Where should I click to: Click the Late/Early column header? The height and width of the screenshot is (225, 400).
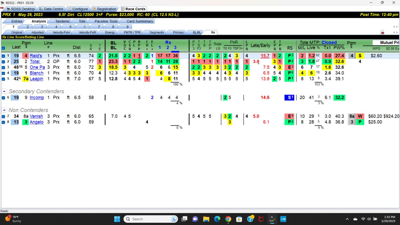tap(260, 46)
